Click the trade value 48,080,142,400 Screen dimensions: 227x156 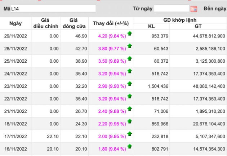[x=209, y=86]
